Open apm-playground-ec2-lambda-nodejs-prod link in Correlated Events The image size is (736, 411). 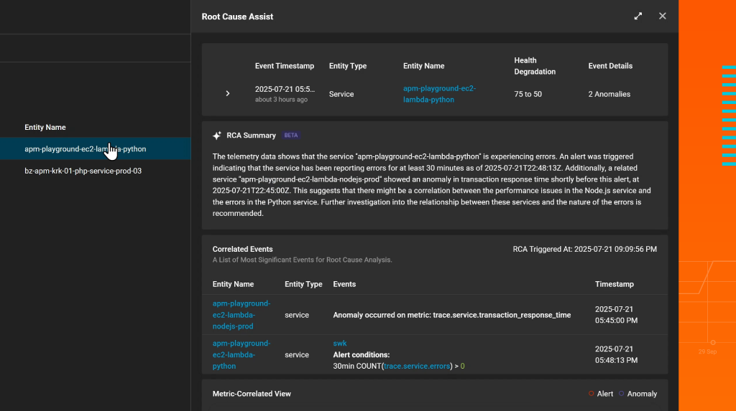coord(241,315)
